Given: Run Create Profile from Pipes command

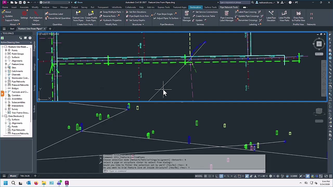Looking at the screenshot, I should pos(91,16).
